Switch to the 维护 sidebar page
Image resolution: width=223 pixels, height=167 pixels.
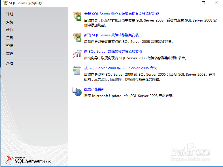pos(10,30)
